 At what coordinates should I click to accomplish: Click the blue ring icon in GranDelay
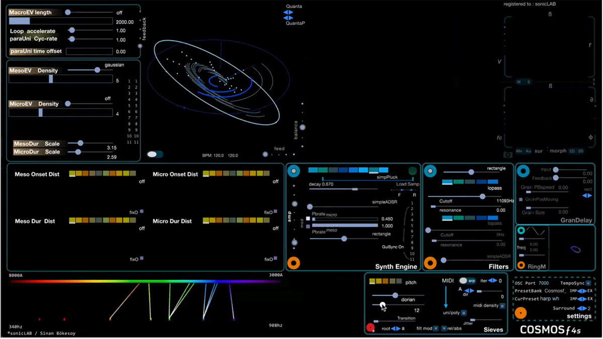tap(524, 172)
